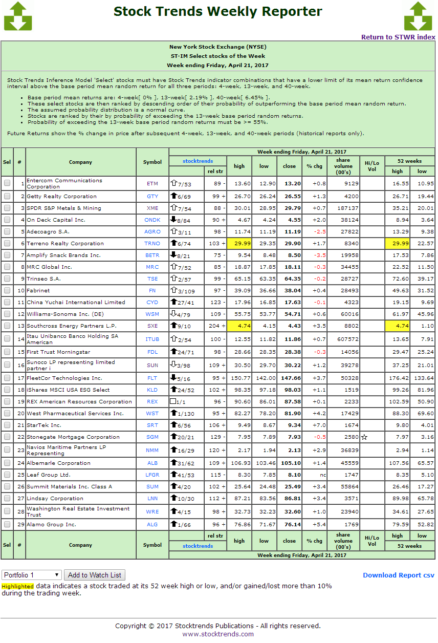Open the Portfolio 1 dropdown
This screenshot has height=643, width=438.
[32, 575]
